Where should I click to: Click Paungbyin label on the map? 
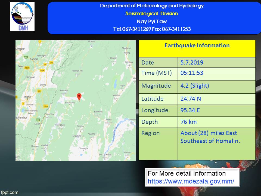tap(60, 125)
